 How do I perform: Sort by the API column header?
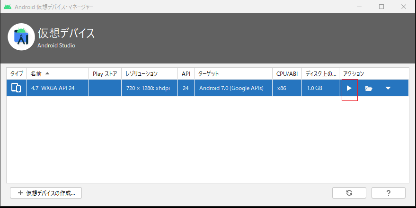click(x=186, y=73)
